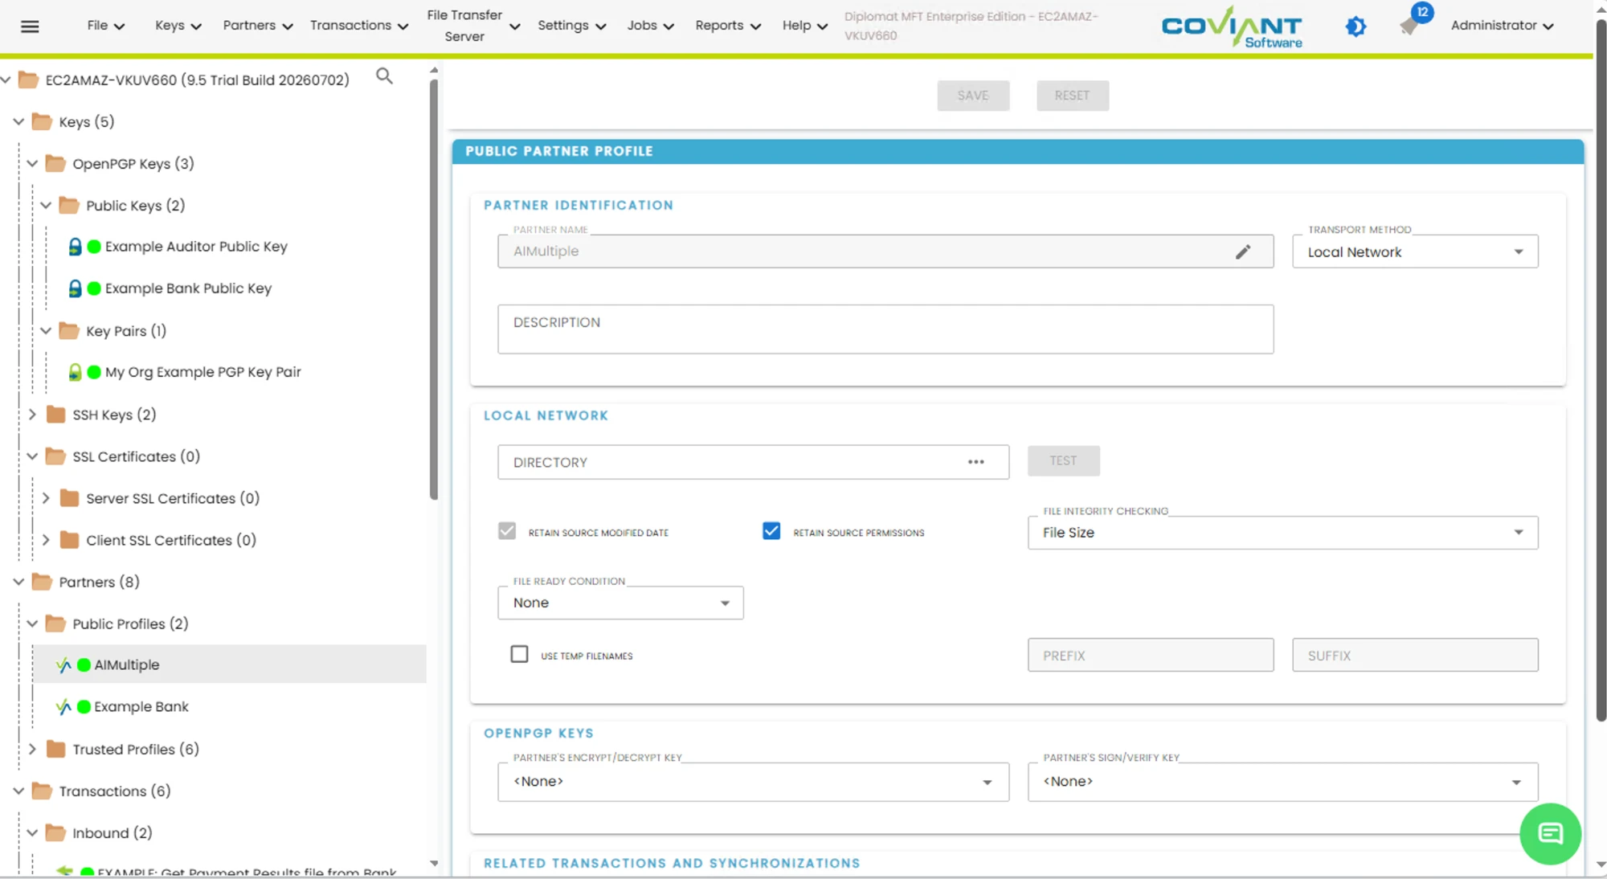This screenshot has width=1607, height=879.
Task: Toggle the dark mode theme icon
Action: pyautogui.click(x=1356, y=27)
